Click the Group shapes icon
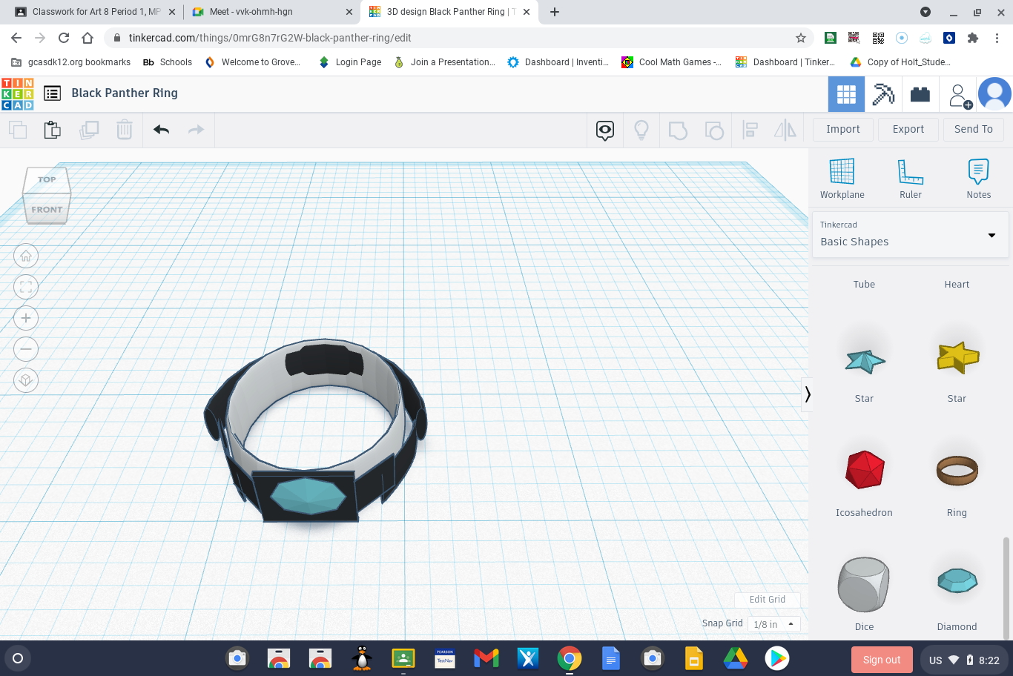 click(x=678, y=130)
